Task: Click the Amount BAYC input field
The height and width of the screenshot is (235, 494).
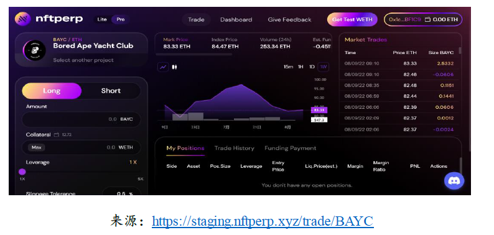Action: 82,119
